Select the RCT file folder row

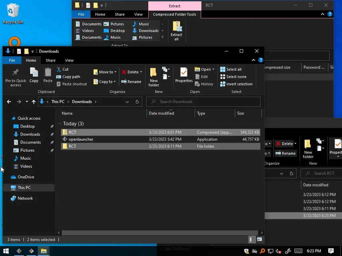(161, 146)
